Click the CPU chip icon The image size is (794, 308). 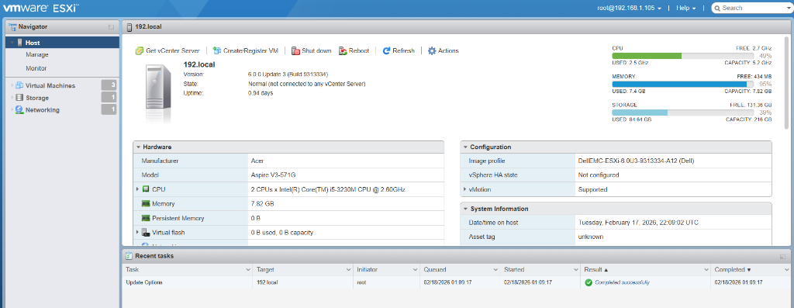pos(146,189)
